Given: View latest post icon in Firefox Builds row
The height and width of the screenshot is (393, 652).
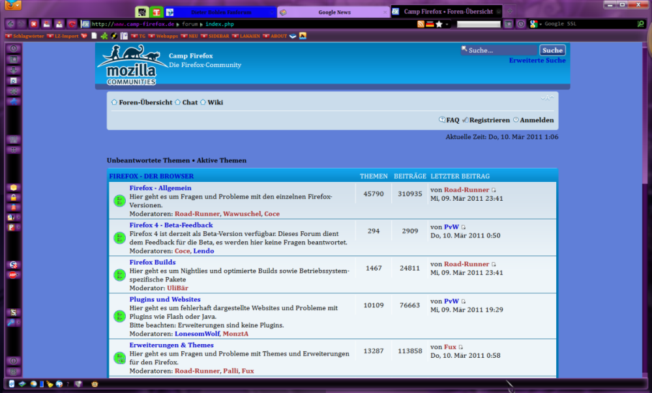Looking at the screenshot, I should 494,264.
